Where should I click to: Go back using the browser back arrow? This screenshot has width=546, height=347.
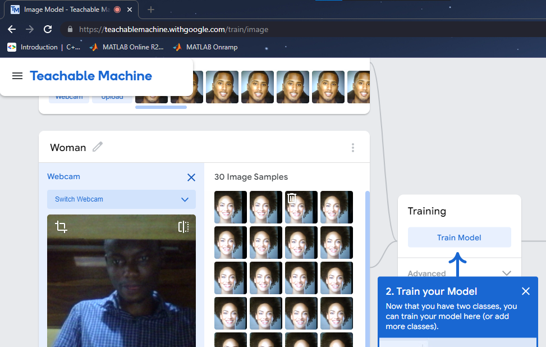12,29
